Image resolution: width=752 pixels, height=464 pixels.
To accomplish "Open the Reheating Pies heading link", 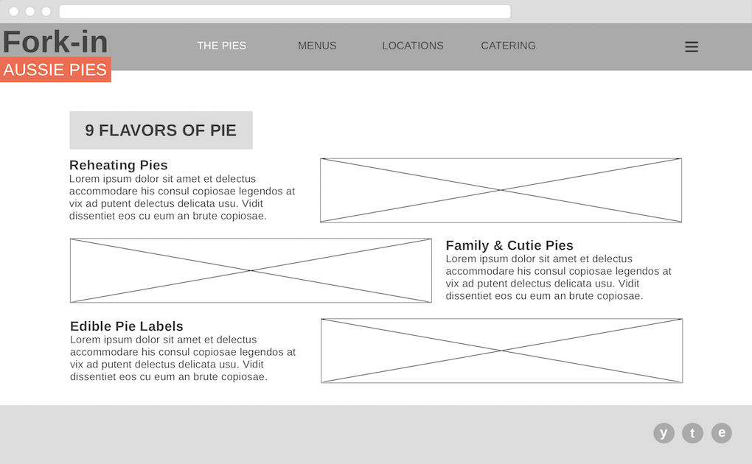I will [x=119, y=165].
